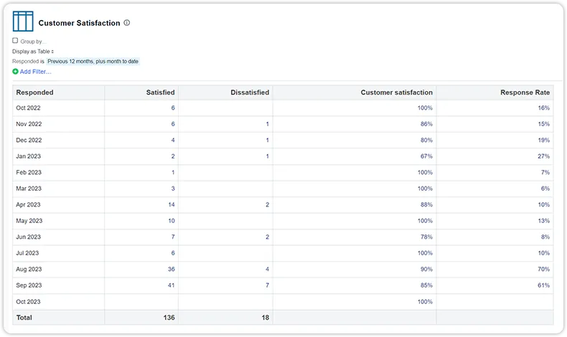Click May 2023 response rate 13%
The height and width of the screenshot is (337, 567).
point(544,221)
